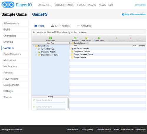Click the SFTP Access network icon
Viewport: 147px width, 134px height.
53,26
